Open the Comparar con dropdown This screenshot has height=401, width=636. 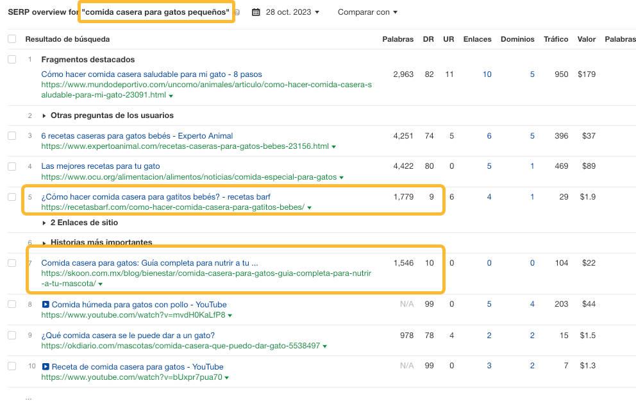367,12
